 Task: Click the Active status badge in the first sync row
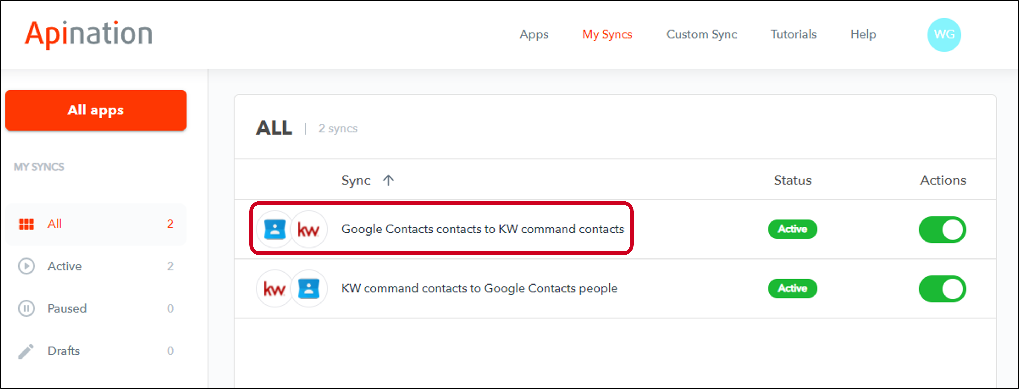pos(792,229)
